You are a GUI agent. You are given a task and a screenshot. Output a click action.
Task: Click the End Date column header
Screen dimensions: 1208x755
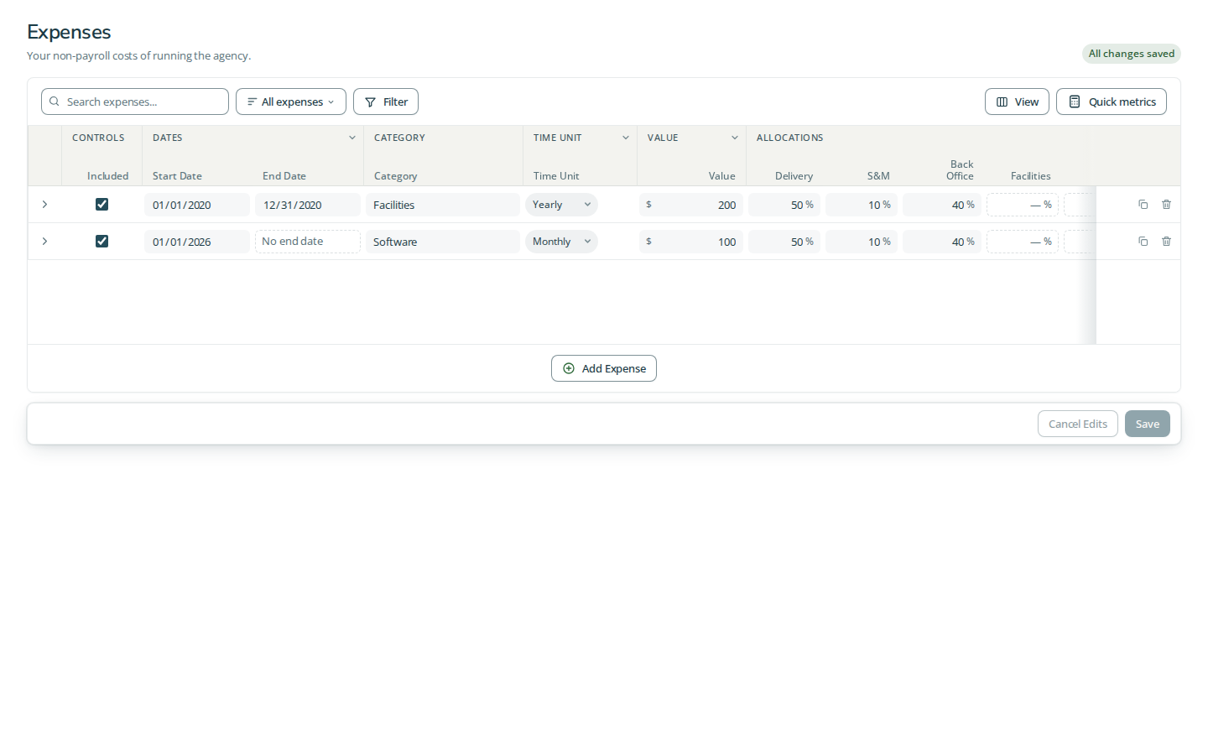coord(284,176)
